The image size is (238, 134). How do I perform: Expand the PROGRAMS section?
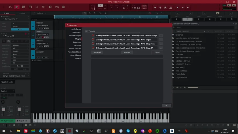[x=32, y=60]
